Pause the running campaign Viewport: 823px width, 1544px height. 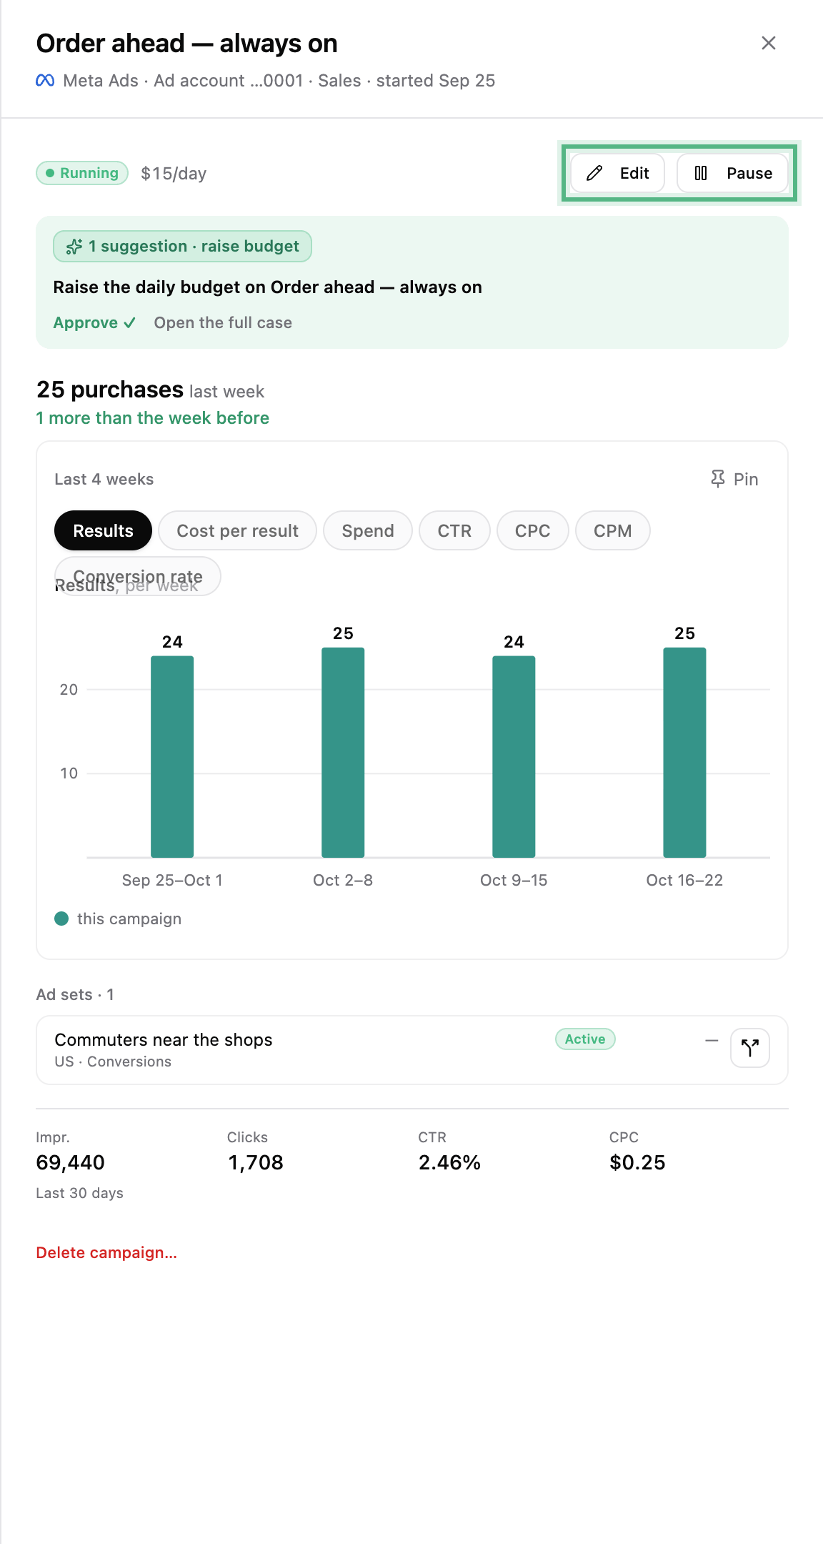coord(733,173)
